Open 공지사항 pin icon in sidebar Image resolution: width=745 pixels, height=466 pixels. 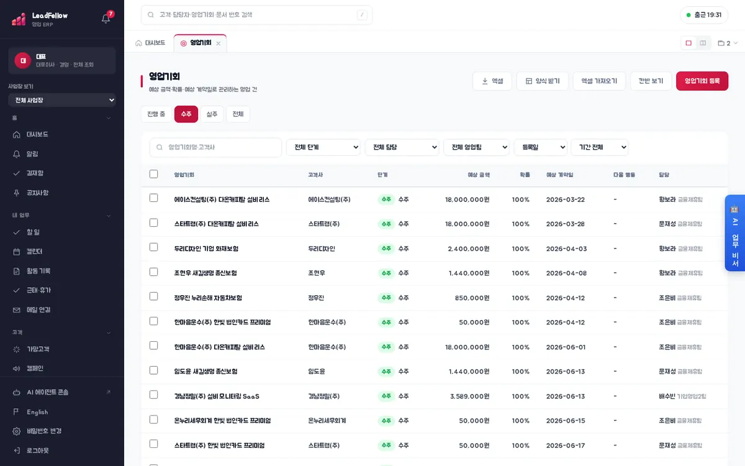(17, 193)
